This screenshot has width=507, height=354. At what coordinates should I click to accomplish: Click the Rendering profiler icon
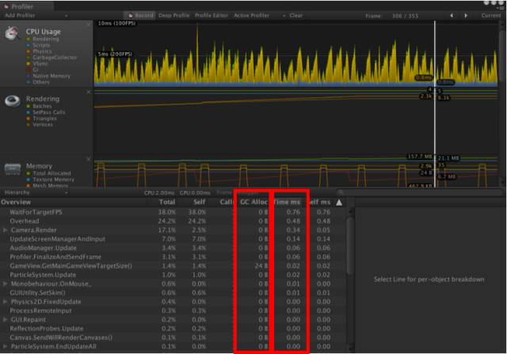(x=13, y=101)
